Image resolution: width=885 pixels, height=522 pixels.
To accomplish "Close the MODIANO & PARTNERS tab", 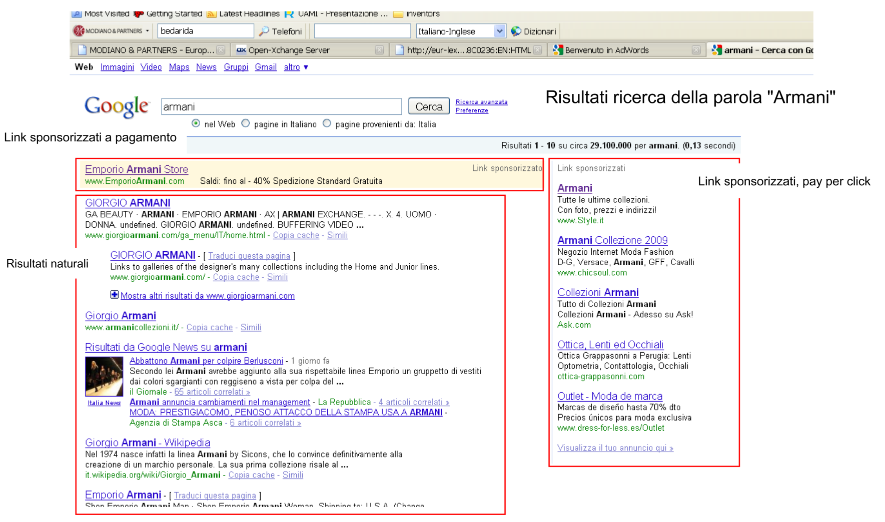I will [x=221, y=50].
